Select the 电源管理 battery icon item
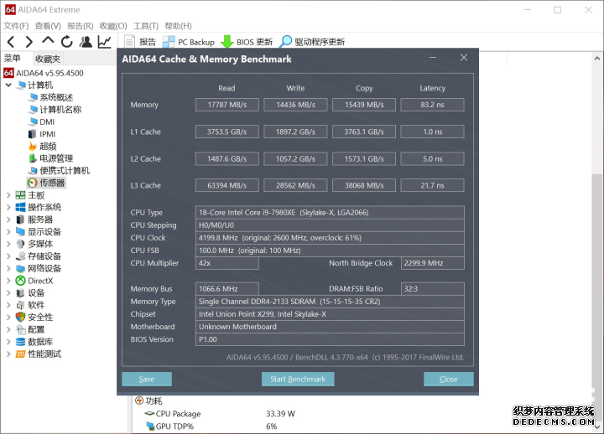 [50, 158]
